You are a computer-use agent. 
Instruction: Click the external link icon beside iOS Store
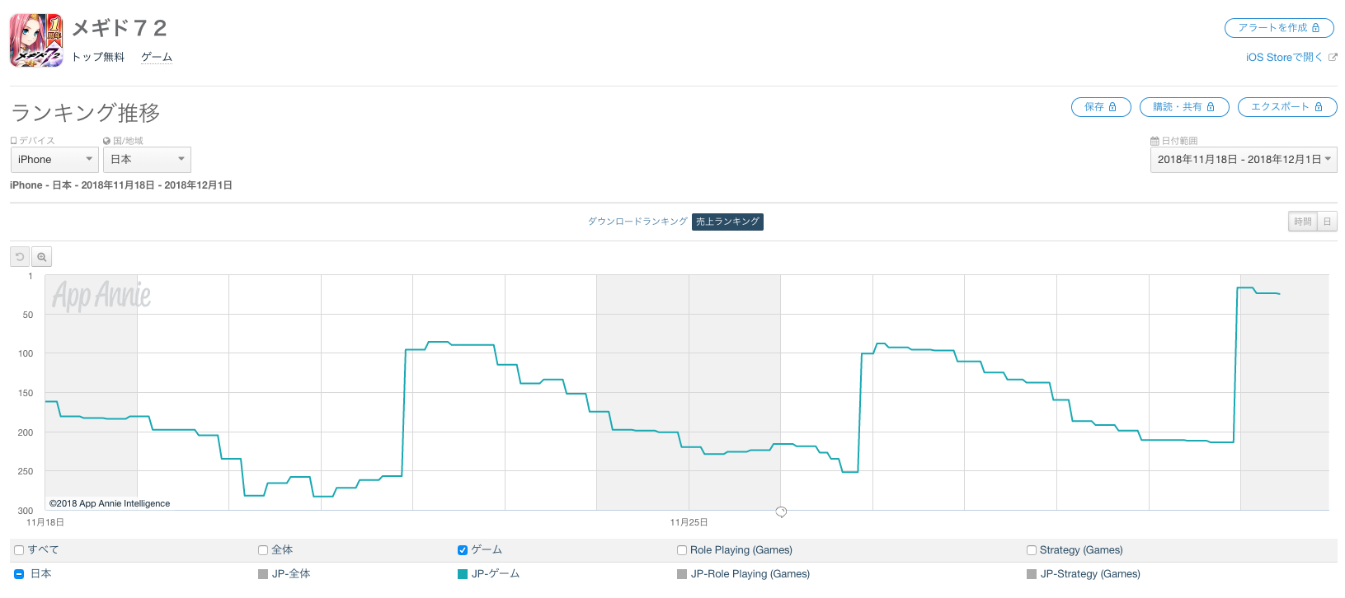tap(1333, 58)
